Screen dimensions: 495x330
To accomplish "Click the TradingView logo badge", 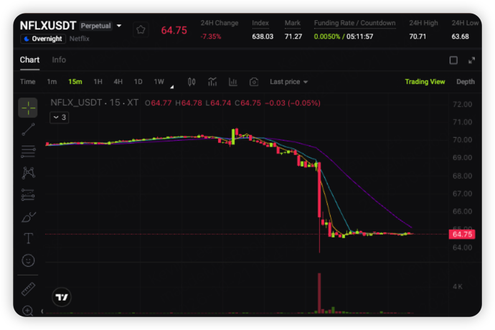I will point(62,297).
